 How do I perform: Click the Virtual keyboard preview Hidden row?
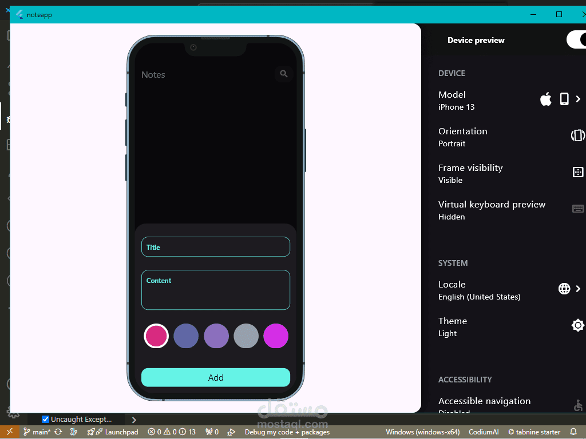(x=508, y=210)
